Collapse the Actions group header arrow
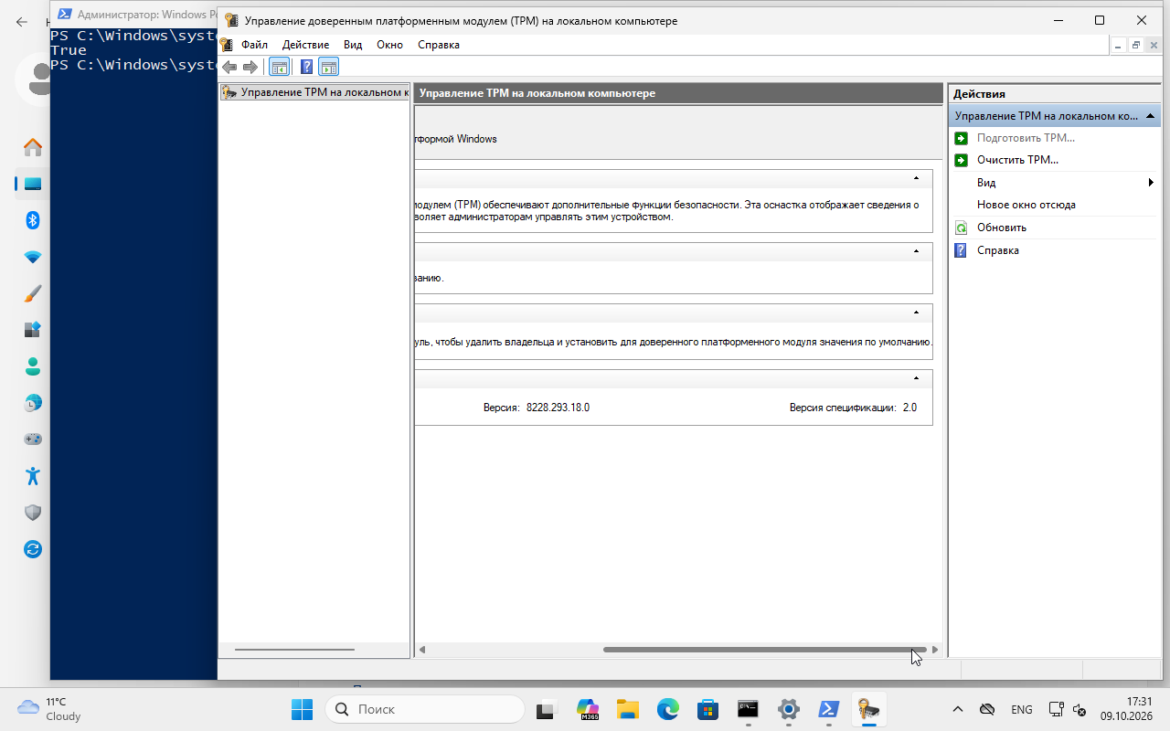The image size is (1170, 731). pyautogui.click(x=1150, y=116)
